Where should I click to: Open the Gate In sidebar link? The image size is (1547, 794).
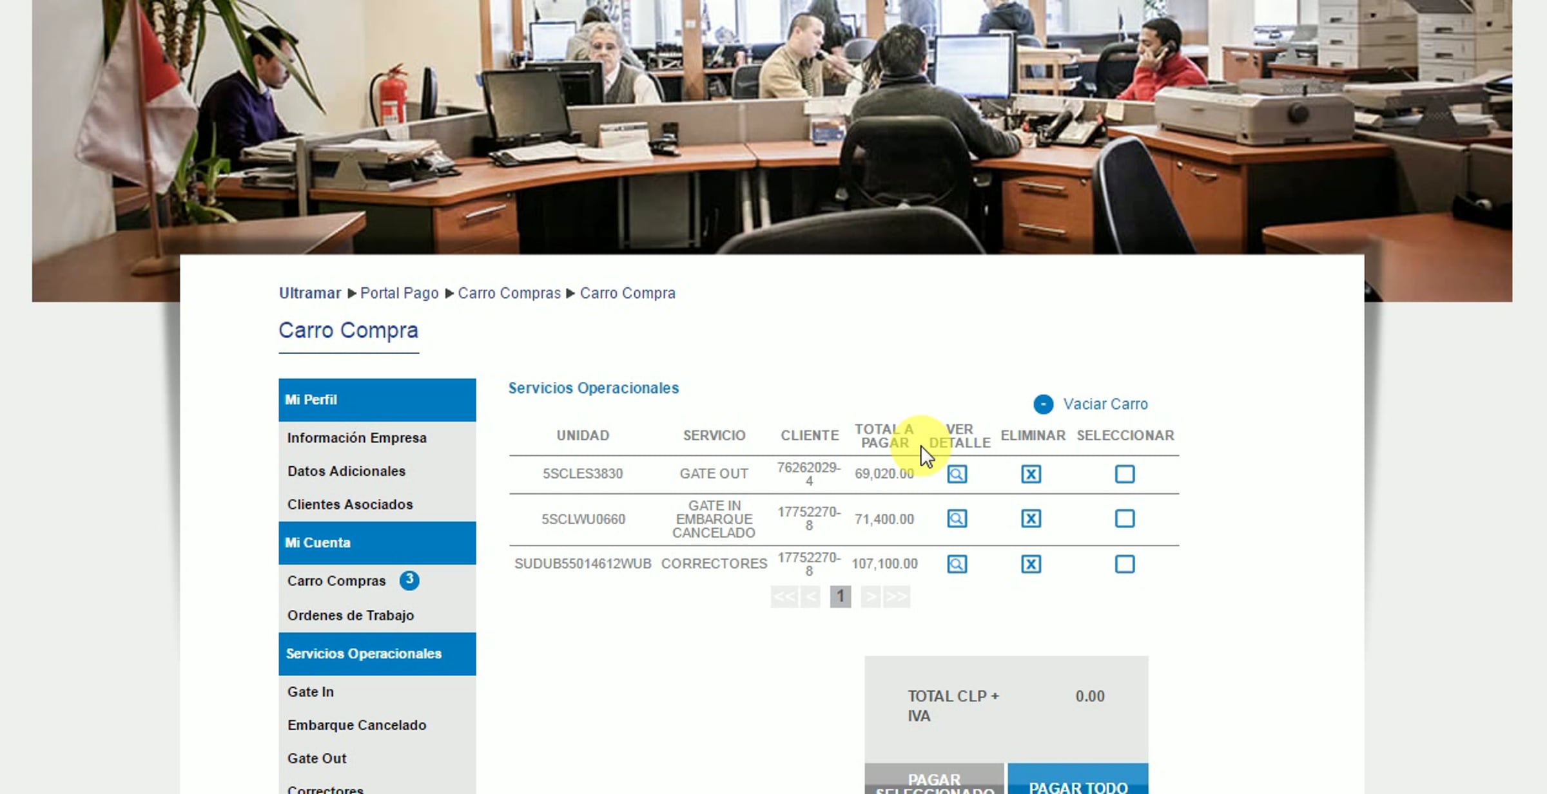click(310, 692)
